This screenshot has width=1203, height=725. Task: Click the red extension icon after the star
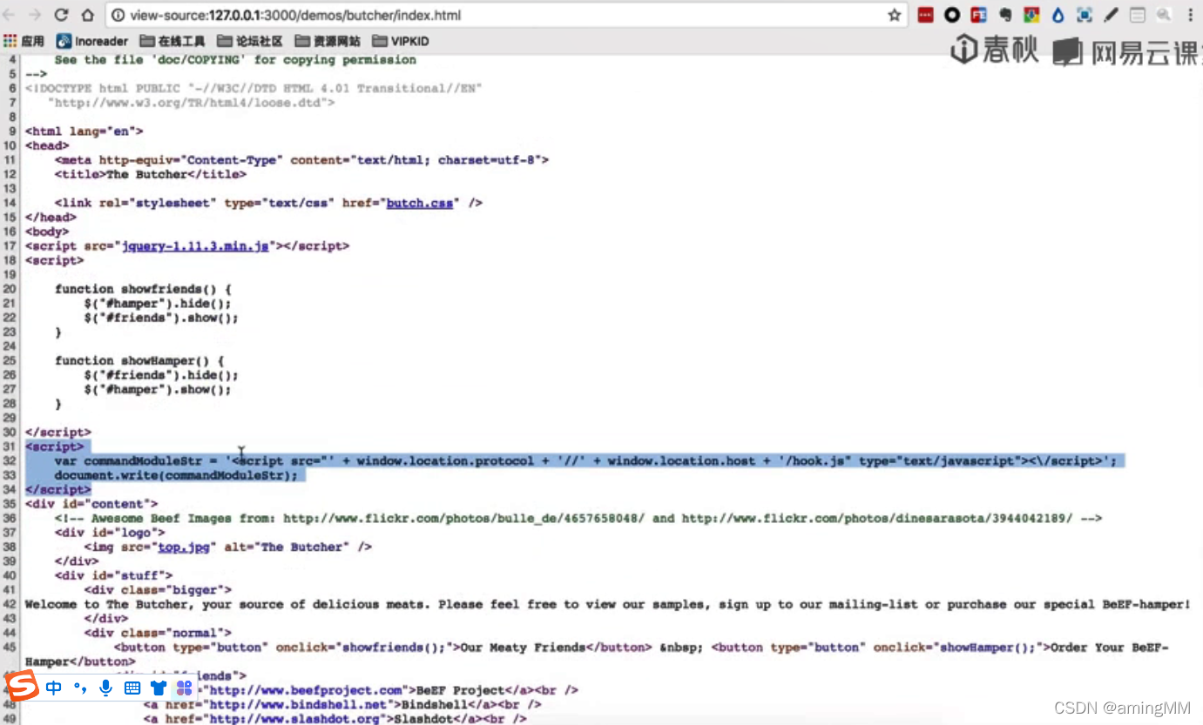(925, 15)
